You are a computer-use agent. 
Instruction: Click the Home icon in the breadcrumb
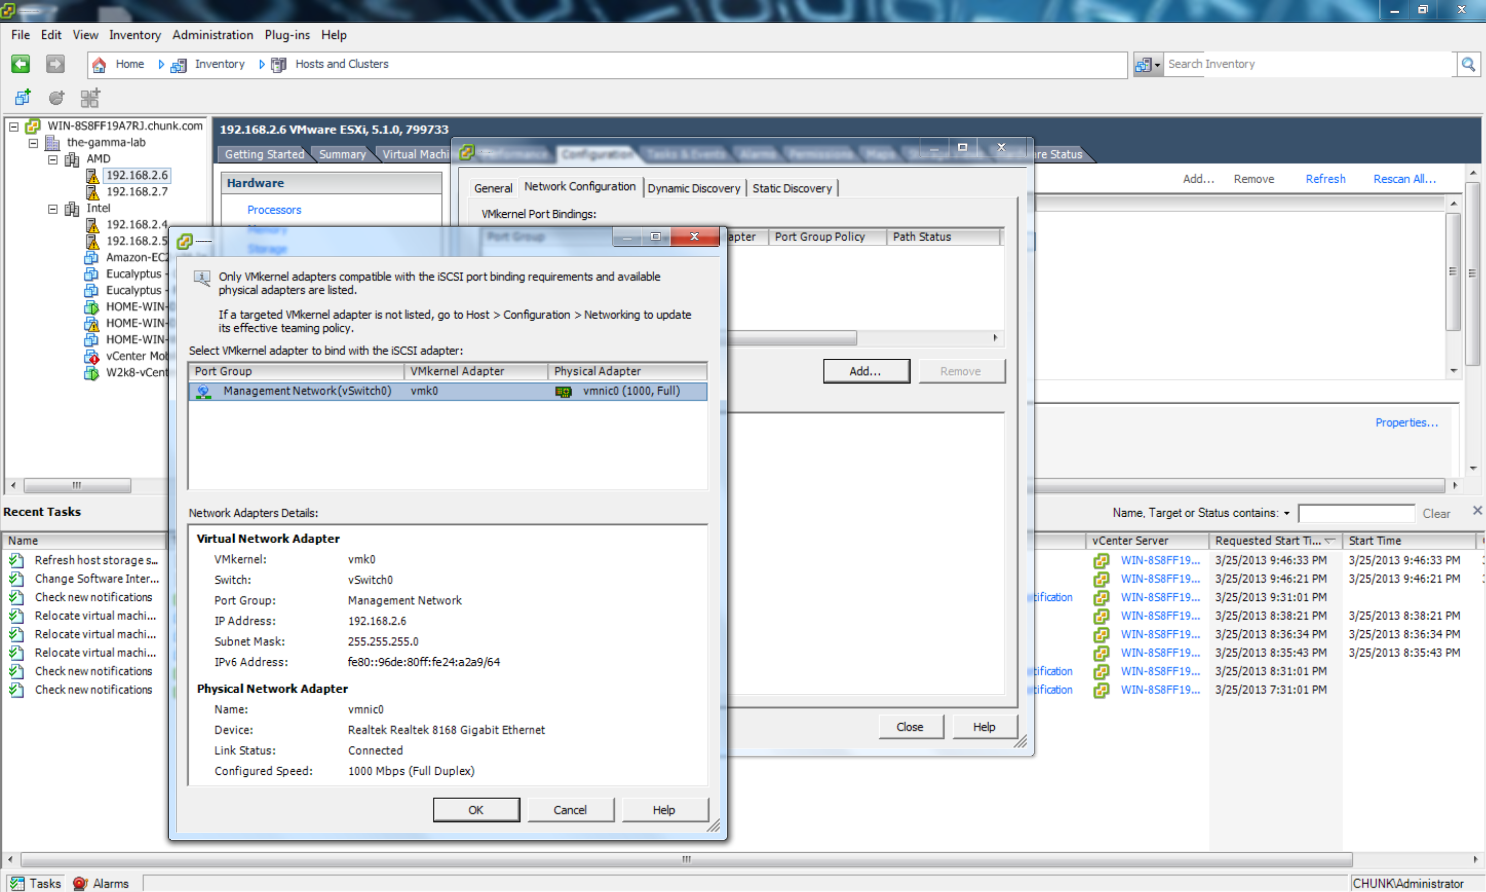coord(100,65)
